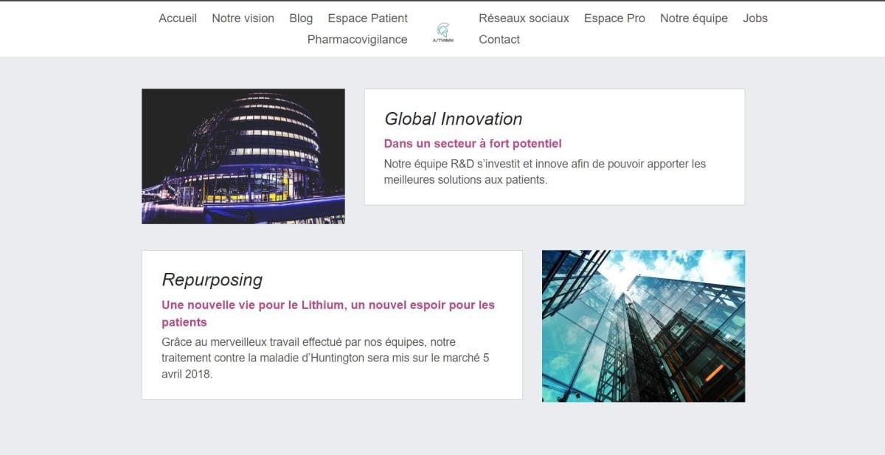885x455 pixels.
Task: Click the Repurposing heading
Action: tap(212, 279)
